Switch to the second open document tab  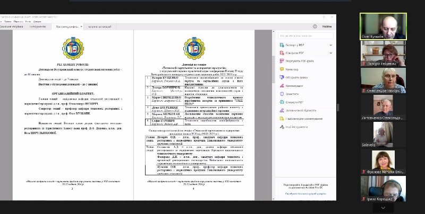click(100, 26)
